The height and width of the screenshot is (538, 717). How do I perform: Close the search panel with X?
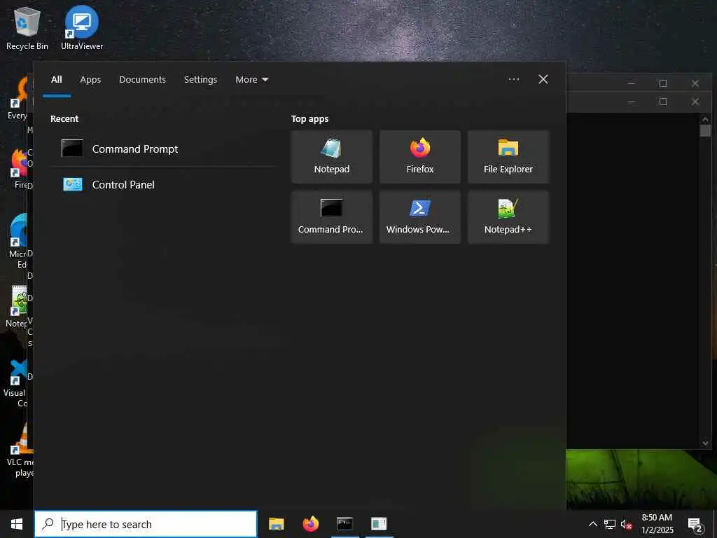[x=543, y=80]
